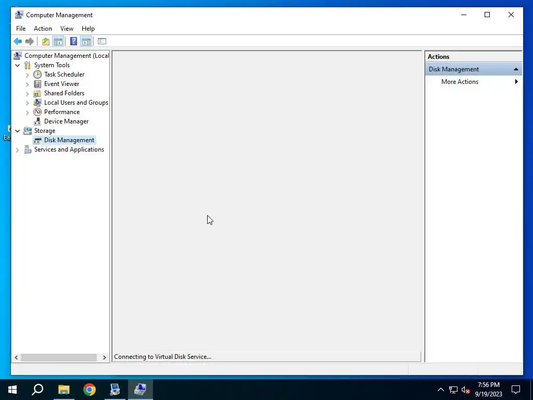Open the Action menu
Viewport: 533px width, 400px height.
pyautogui.click(x=43, y=29)
